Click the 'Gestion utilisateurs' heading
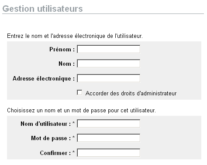 (42, 9)
